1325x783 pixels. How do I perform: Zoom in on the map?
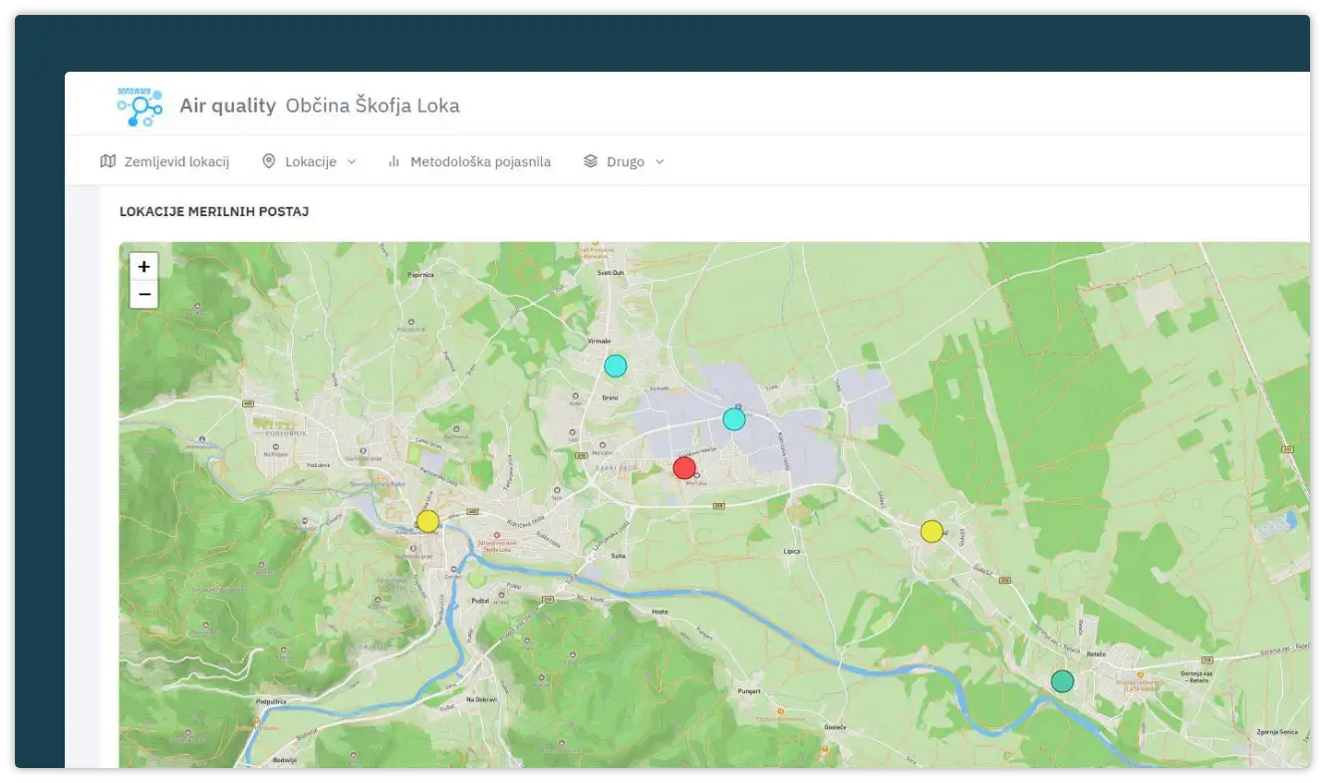pyautogui.click(x=144, y=267)
